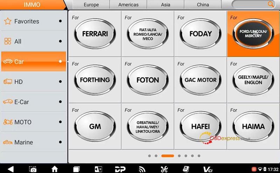This screenshot has width=280, height=173.
Task: Select the GAC MOTOR brand
Action: (x=200, y=80)
